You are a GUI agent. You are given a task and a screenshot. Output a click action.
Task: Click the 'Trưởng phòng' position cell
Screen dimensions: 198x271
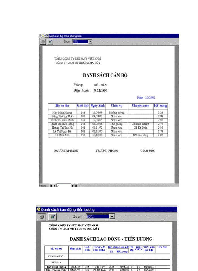click(117, 113)
